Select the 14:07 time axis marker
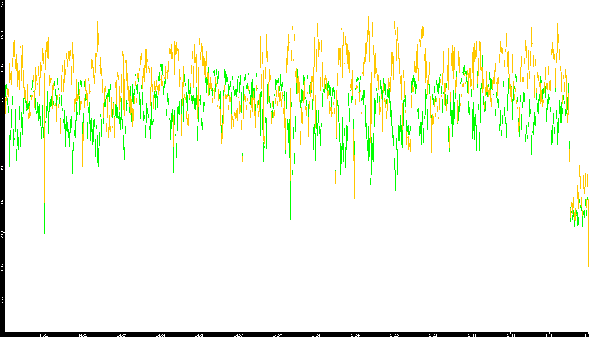Image resolution: width=589 pixels, height=337 pixels. pos(277,335)
